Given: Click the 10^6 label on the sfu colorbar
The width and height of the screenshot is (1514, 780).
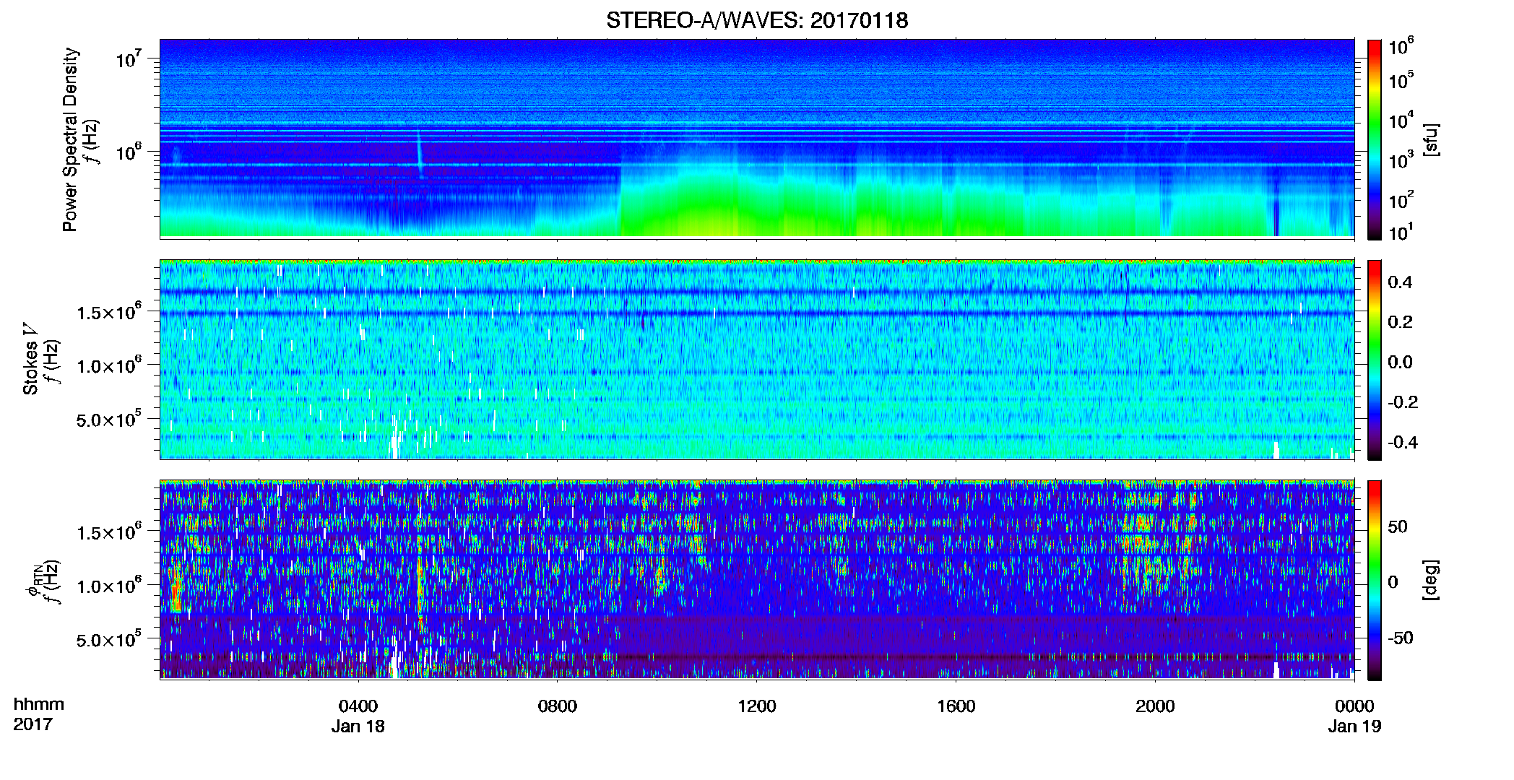Looking at the screenshot, I should 1401,47.
